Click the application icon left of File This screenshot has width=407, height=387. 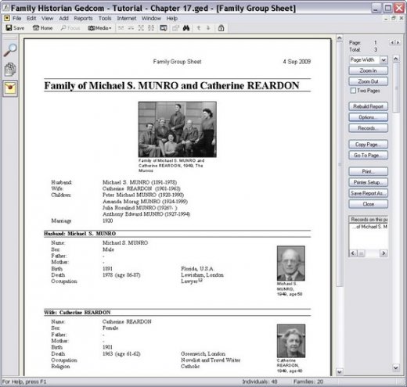click(7, 18)
